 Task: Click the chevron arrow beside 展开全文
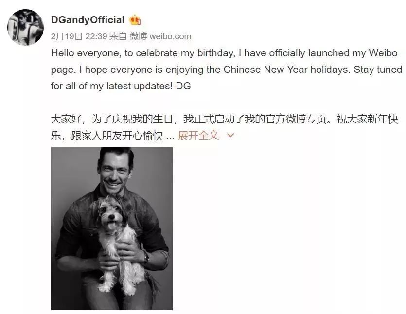[x=230, y=135]
